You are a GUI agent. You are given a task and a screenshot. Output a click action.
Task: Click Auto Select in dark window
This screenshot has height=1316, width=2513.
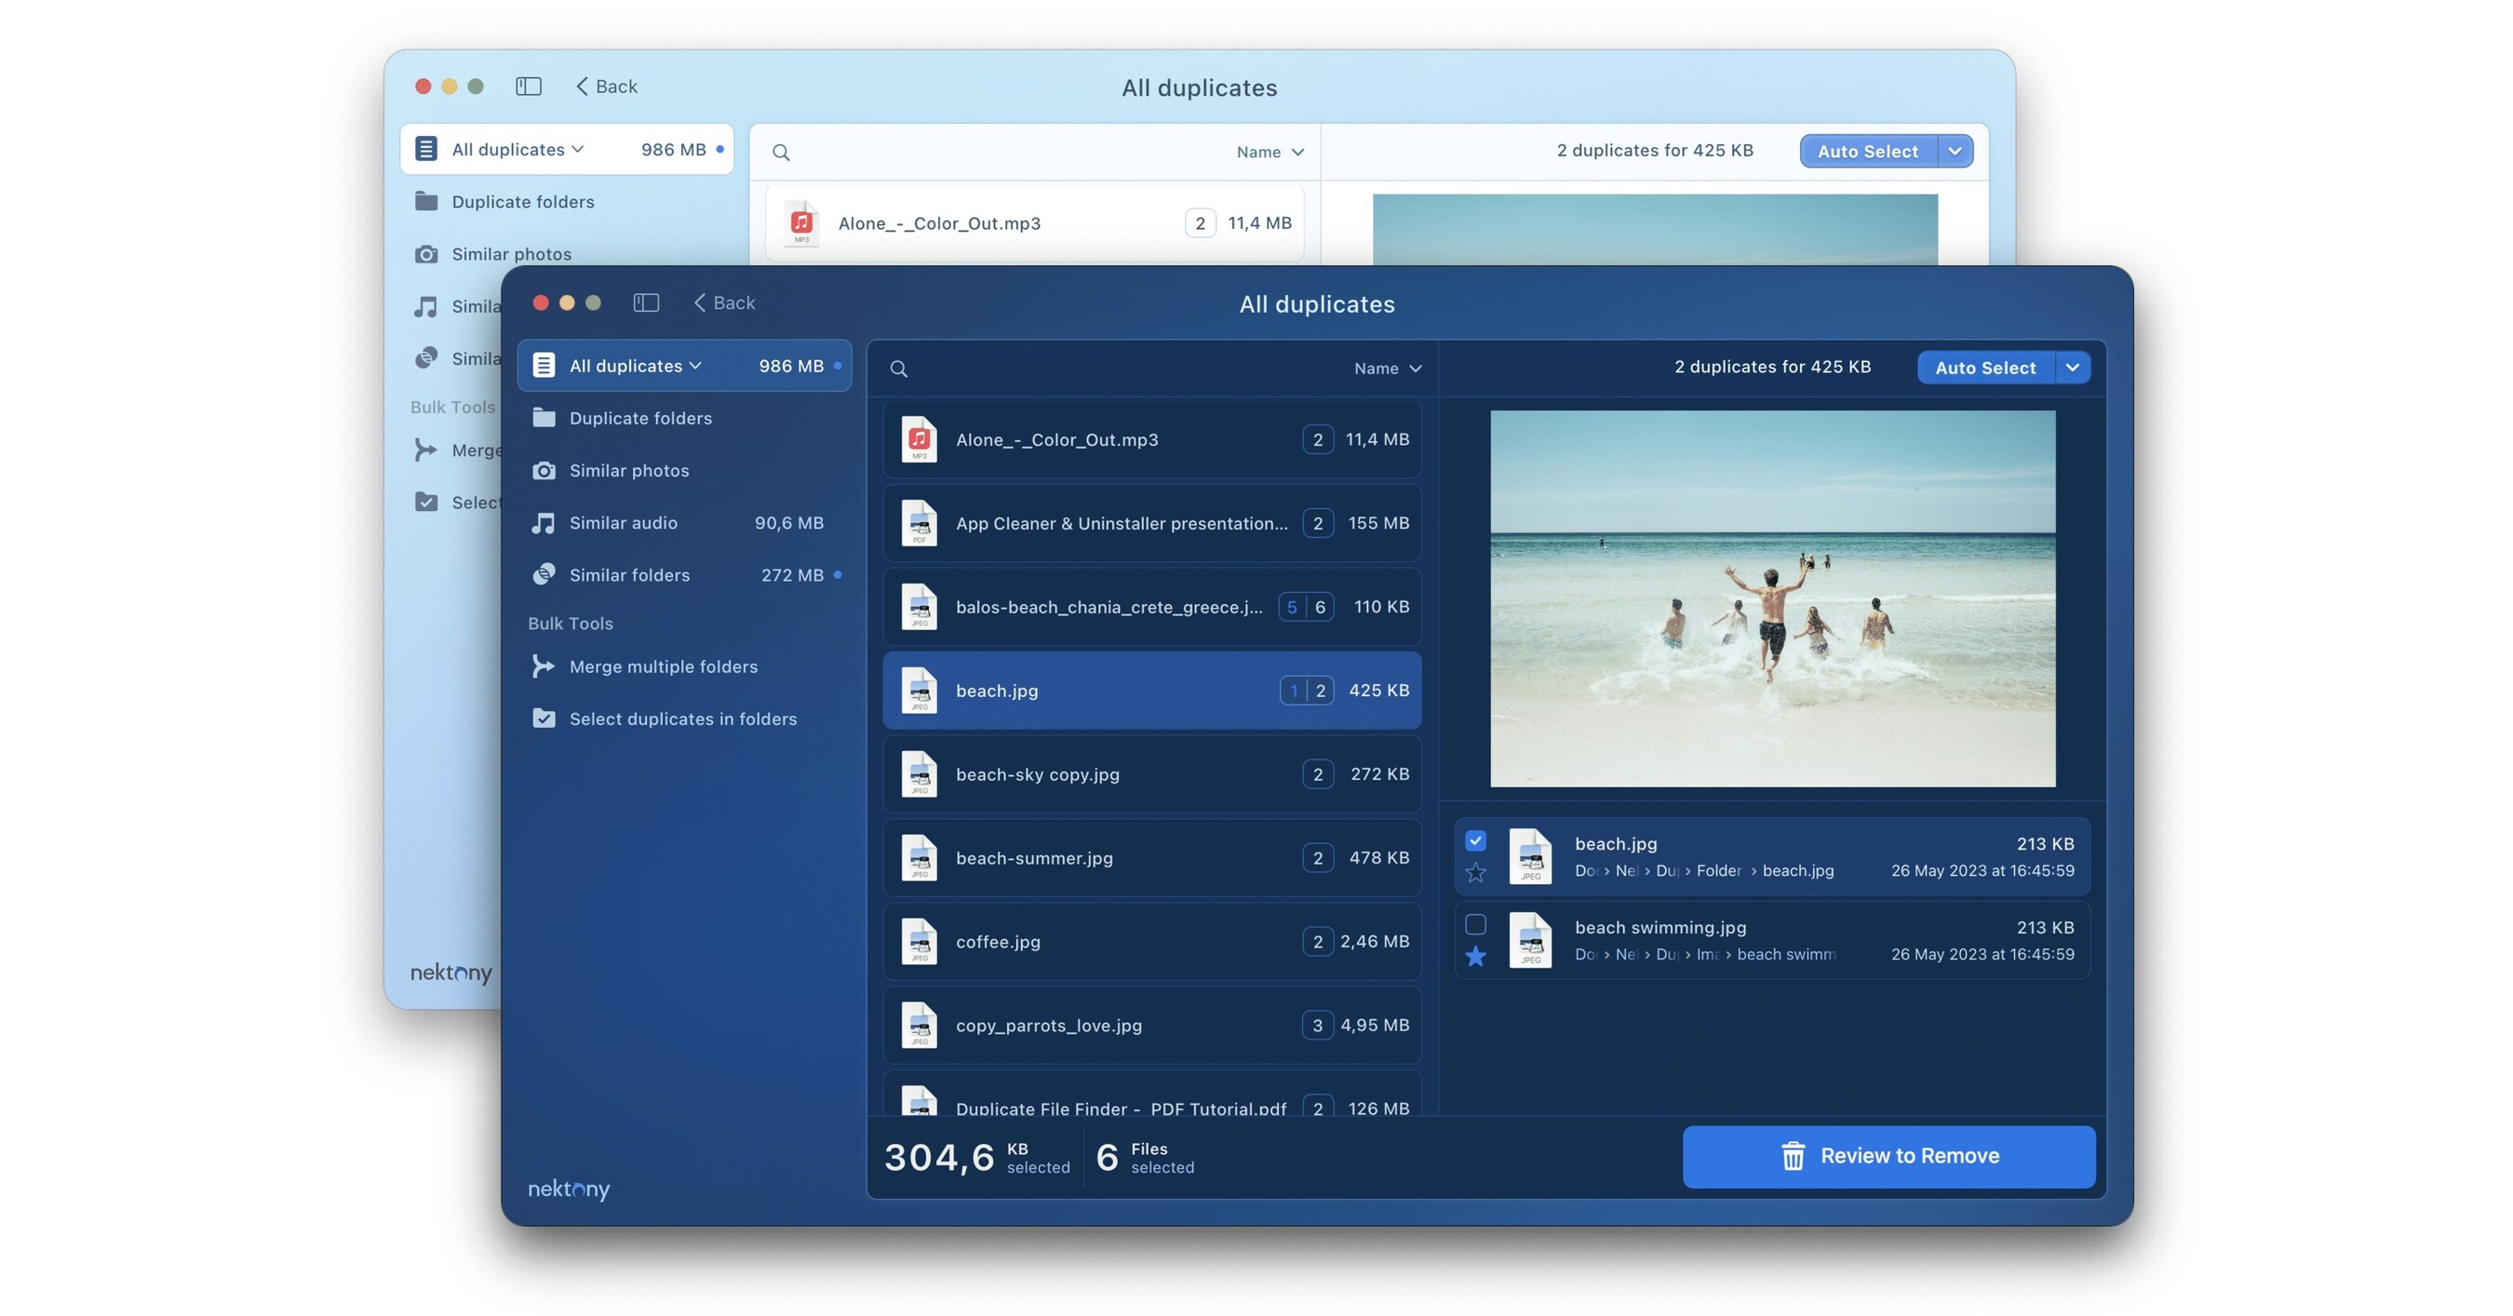pyautogui.click(x=1985, y=368)
